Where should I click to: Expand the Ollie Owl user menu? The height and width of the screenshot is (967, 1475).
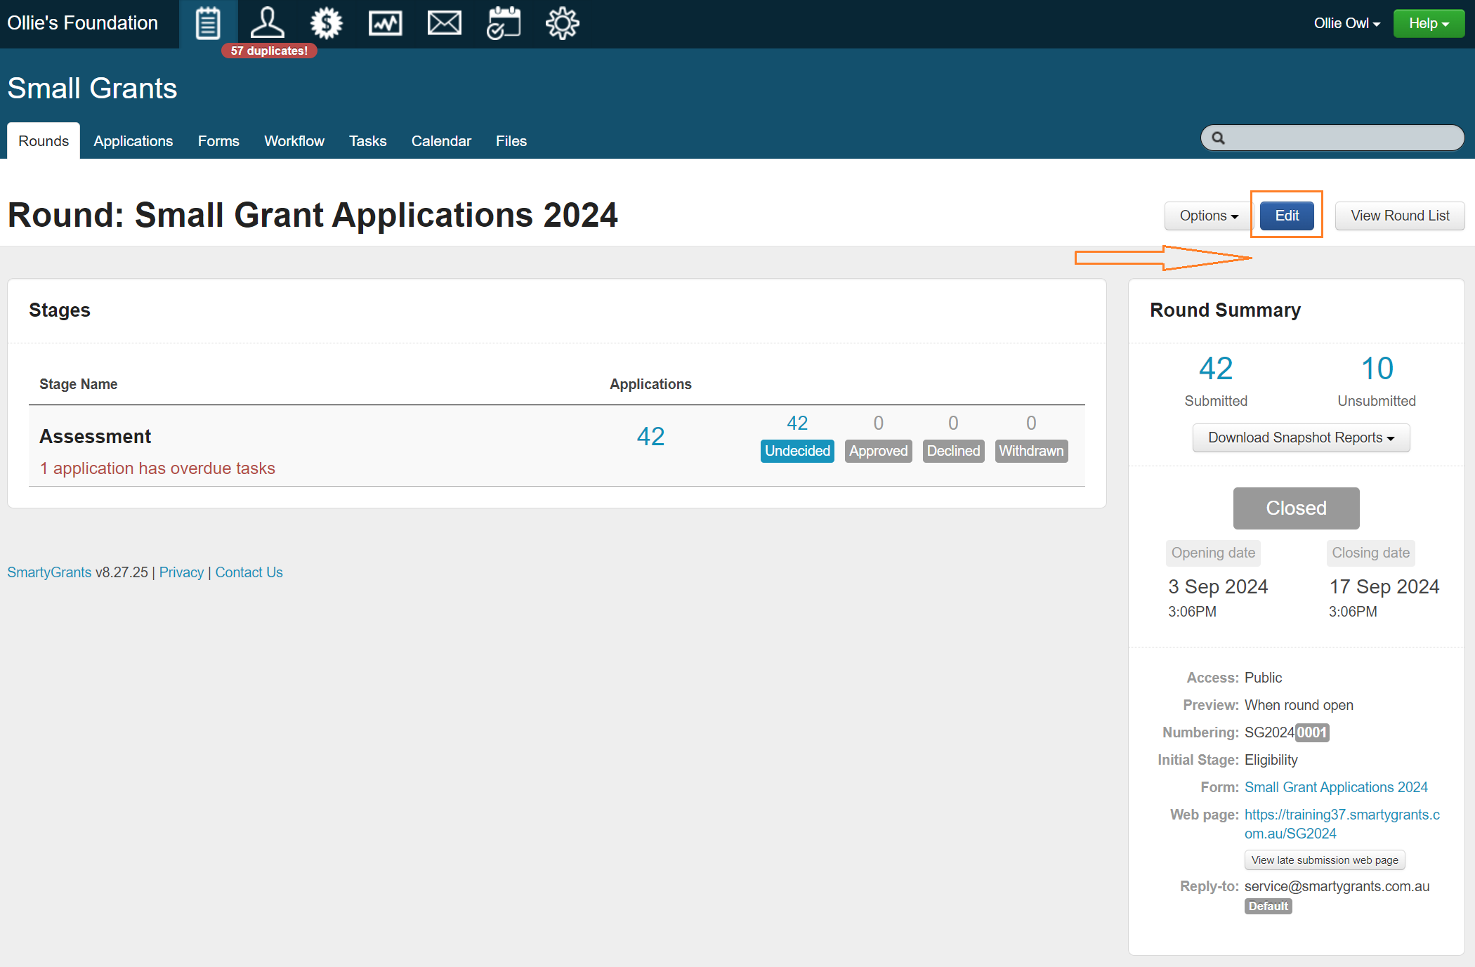1346,23
